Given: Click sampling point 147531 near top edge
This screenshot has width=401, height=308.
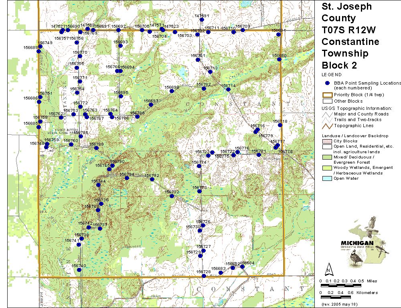Looking at the screenshot, I should (x=202, y=20).
